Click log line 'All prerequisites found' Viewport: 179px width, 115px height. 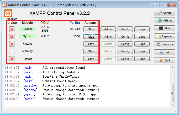(x=64, y=68)
